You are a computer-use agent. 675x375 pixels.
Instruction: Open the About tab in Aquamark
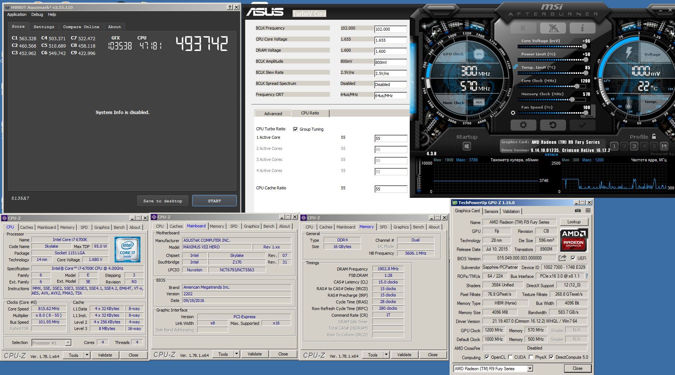115,27
